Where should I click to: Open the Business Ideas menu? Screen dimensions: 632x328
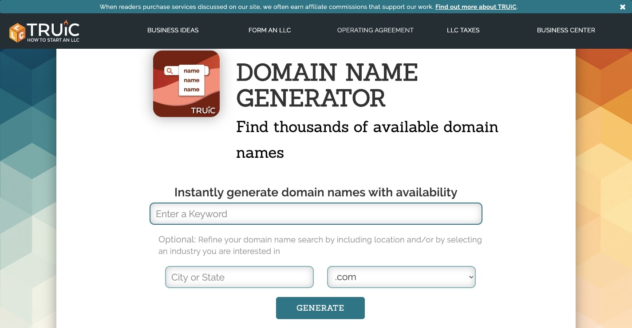(173, 30)
